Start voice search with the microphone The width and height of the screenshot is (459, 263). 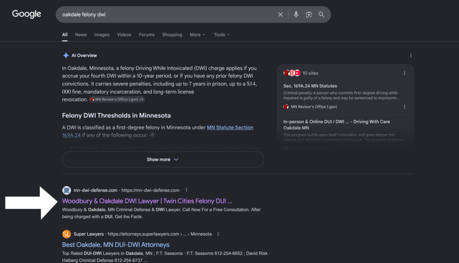pyautogui.click(x=296, y=14)
